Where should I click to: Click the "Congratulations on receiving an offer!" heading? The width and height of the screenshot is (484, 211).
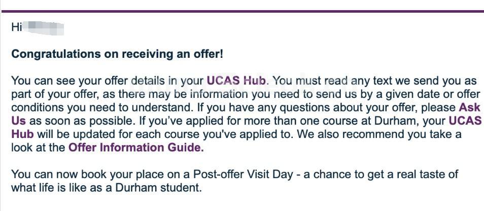click(117, 54)
